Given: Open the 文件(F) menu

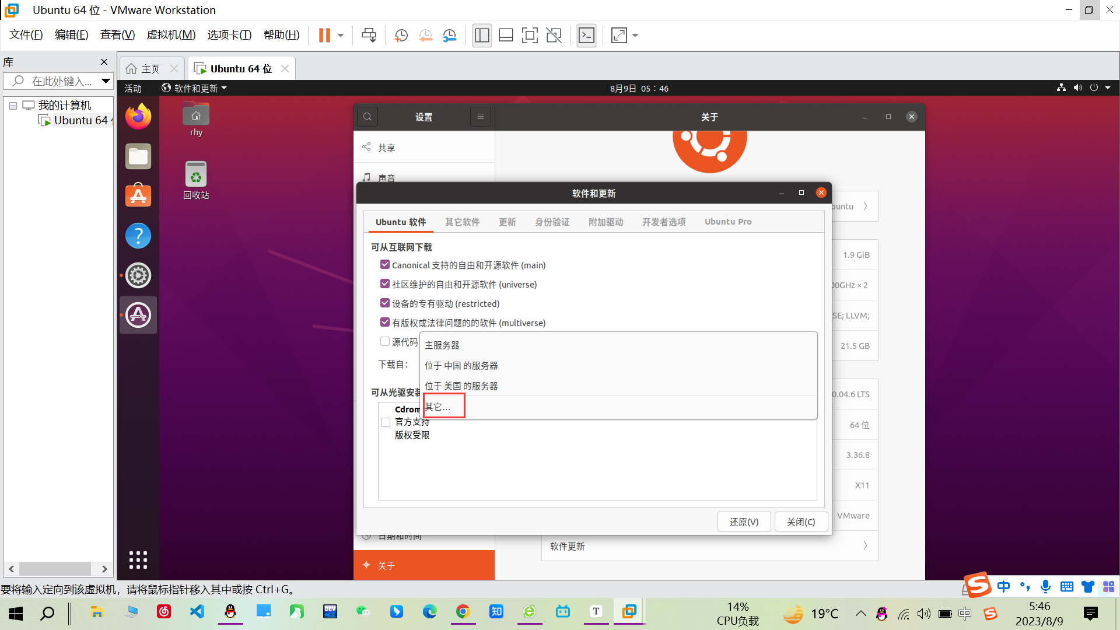Looking at the screenshot, I should coord(26,35).
